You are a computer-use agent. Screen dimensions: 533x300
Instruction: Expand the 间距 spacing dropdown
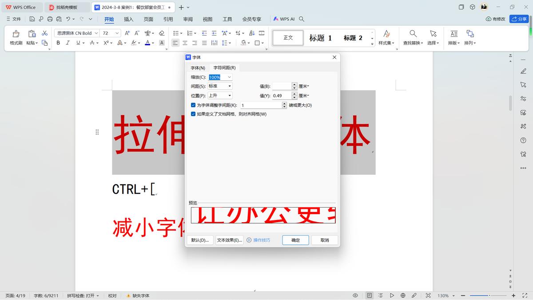pyautogui.click(x=229, y=86)
